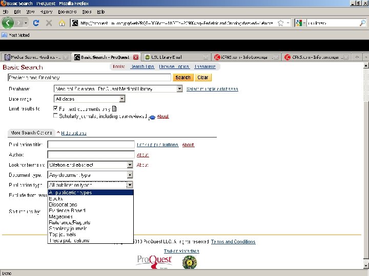
Task: Select Evidence Based from publication type list
Action: click(91, 211)
